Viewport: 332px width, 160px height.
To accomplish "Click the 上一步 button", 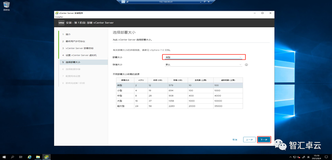I will pyautogui.click(x=249, y=140).
